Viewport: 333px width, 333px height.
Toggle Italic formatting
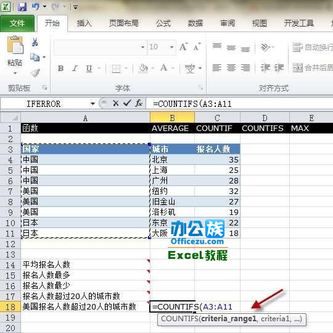click(75, 69)
